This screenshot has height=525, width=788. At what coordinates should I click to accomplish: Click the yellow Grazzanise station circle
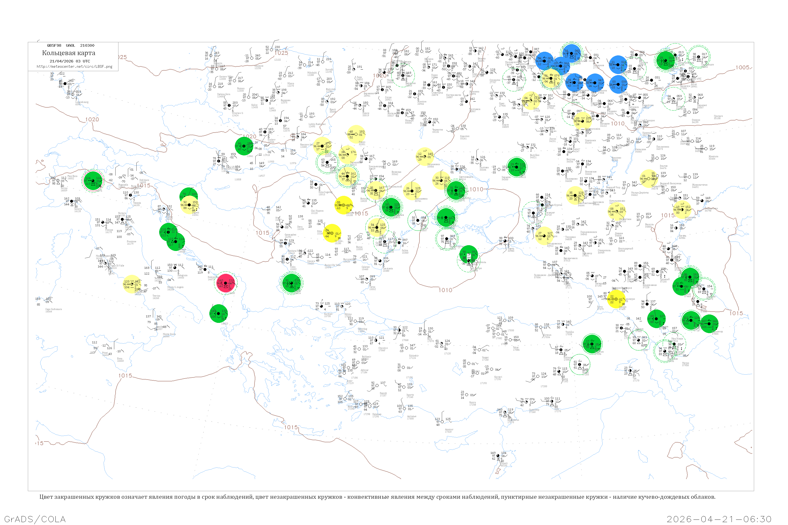pos(132,284)
